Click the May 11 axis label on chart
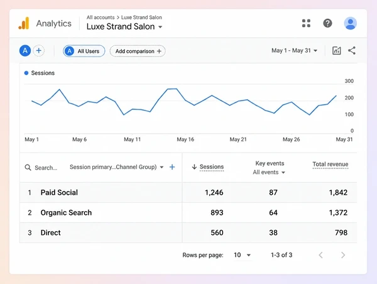 pyautogui.click(x=132, y=139)
